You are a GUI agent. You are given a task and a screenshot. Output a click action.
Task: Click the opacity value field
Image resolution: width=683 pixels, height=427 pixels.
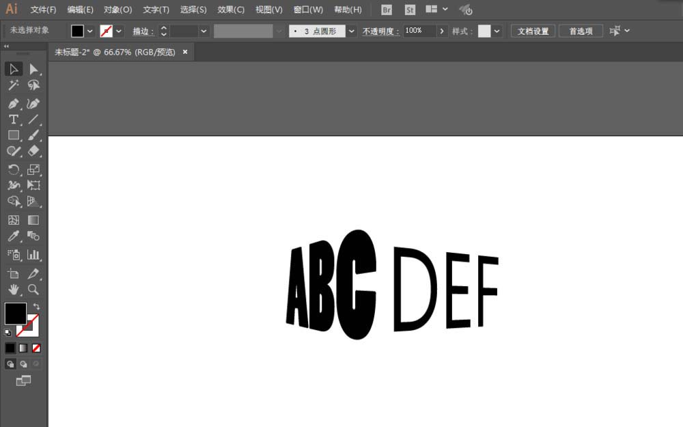[419, 31]
